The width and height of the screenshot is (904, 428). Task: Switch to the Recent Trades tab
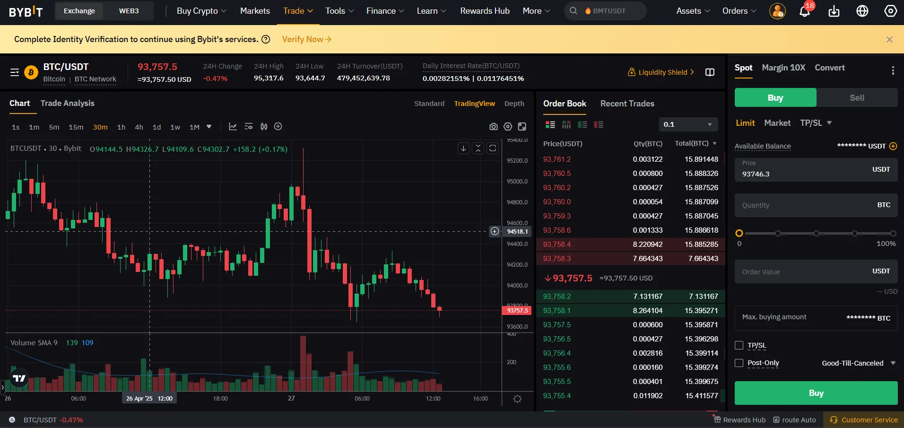(x=626, y=104)
